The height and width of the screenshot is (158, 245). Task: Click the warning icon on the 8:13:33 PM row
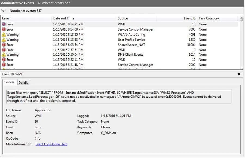[x=4, y=40]
